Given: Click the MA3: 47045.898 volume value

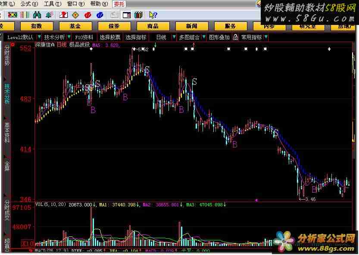Looking at the screenshot, I should click(204, 205).
